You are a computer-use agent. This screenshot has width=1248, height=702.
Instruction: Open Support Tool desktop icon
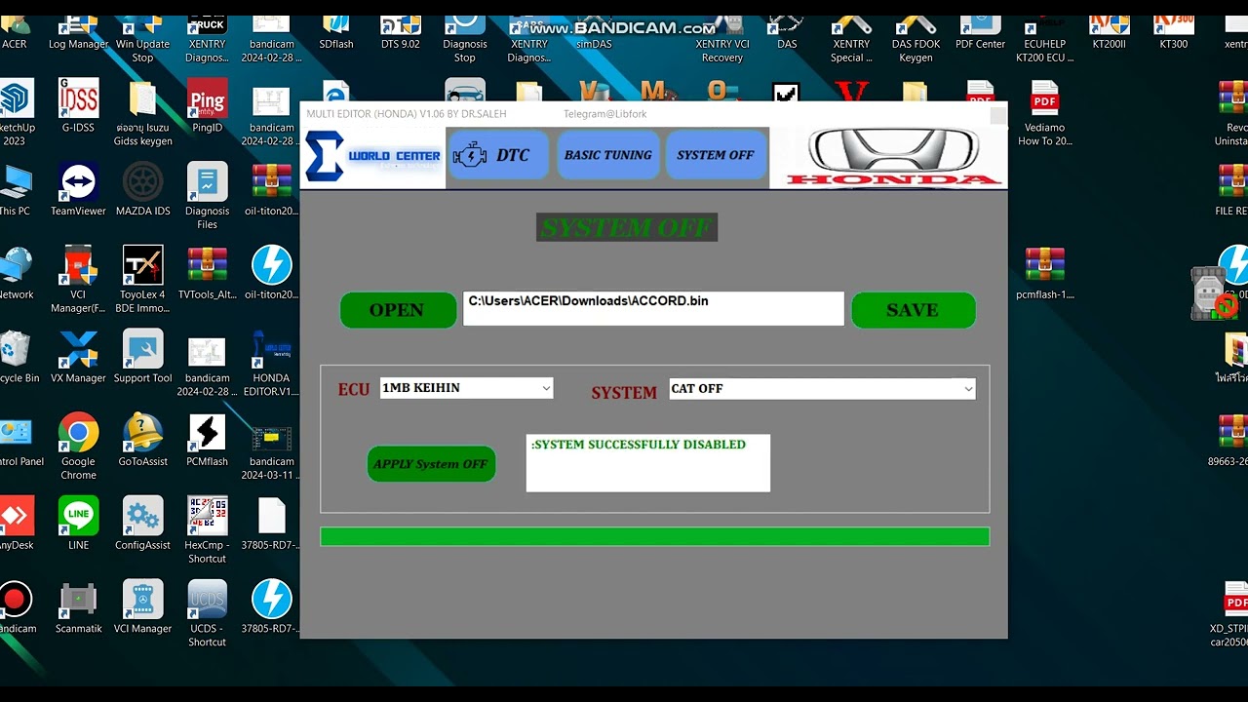pos(143,356)
